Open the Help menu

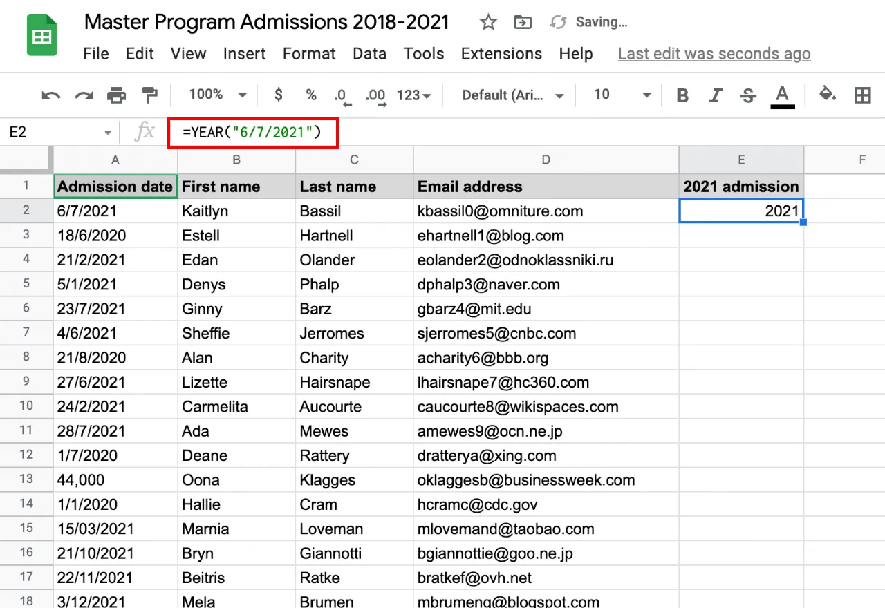coord(576,54)
